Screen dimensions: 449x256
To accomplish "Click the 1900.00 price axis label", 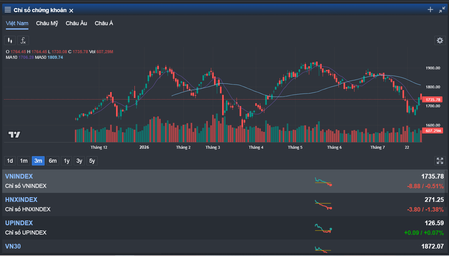I will [433, 68].
